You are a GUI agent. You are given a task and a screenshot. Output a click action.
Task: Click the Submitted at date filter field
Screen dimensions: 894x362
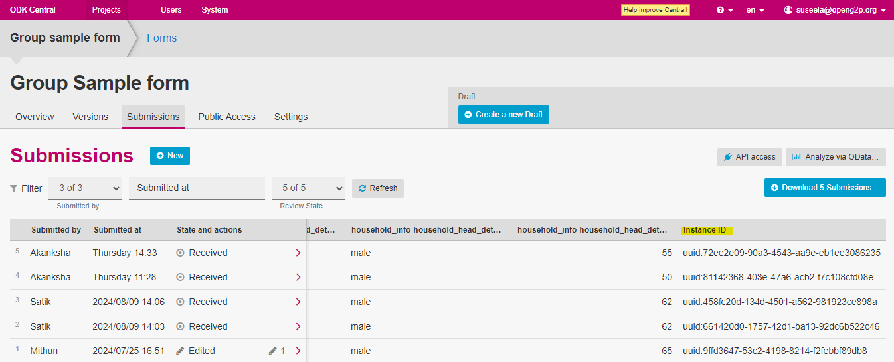197,188
